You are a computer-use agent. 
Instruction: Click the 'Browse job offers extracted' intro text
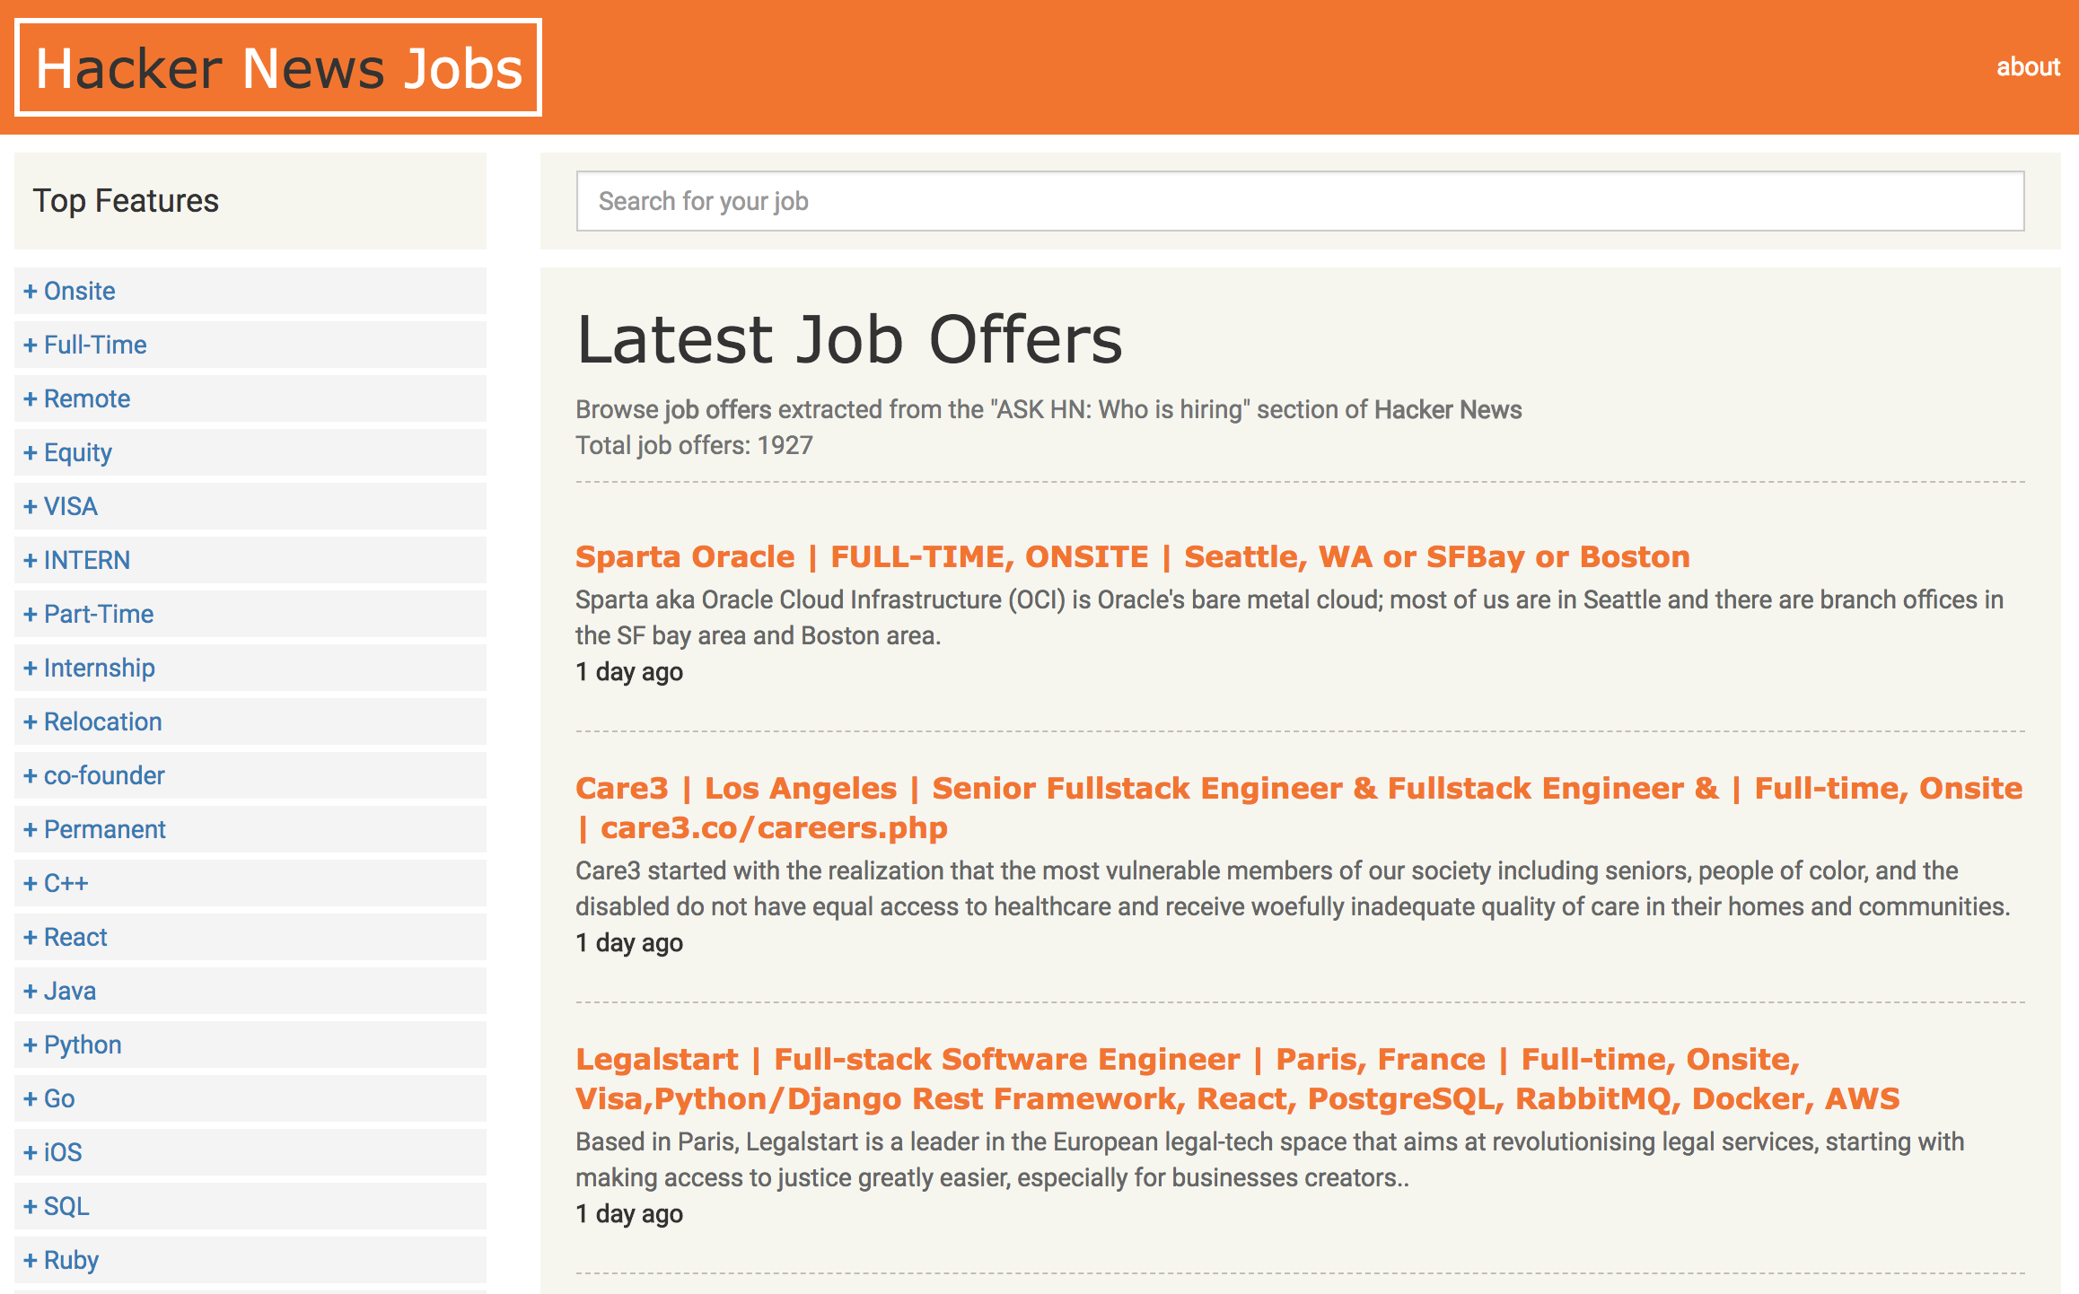coord(1048,409)
